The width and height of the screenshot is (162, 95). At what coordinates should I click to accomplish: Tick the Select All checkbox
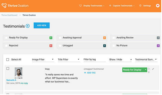coord(7,59)
